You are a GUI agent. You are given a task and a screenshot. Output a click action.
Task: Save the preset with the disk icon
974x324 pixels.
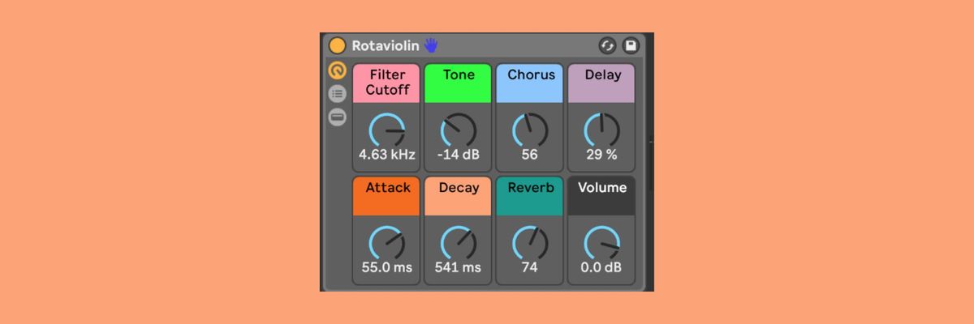(631, 46)
